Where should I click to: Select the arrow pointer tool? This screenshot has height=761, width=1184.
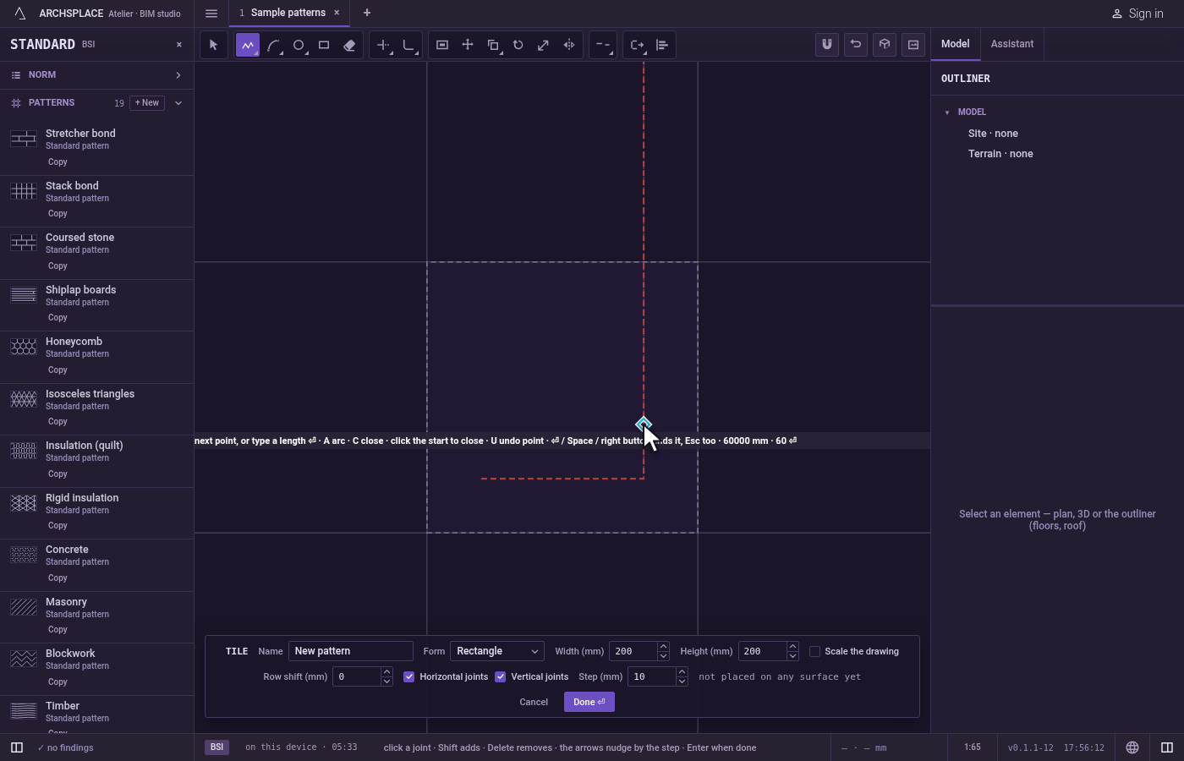click(214, 45)
